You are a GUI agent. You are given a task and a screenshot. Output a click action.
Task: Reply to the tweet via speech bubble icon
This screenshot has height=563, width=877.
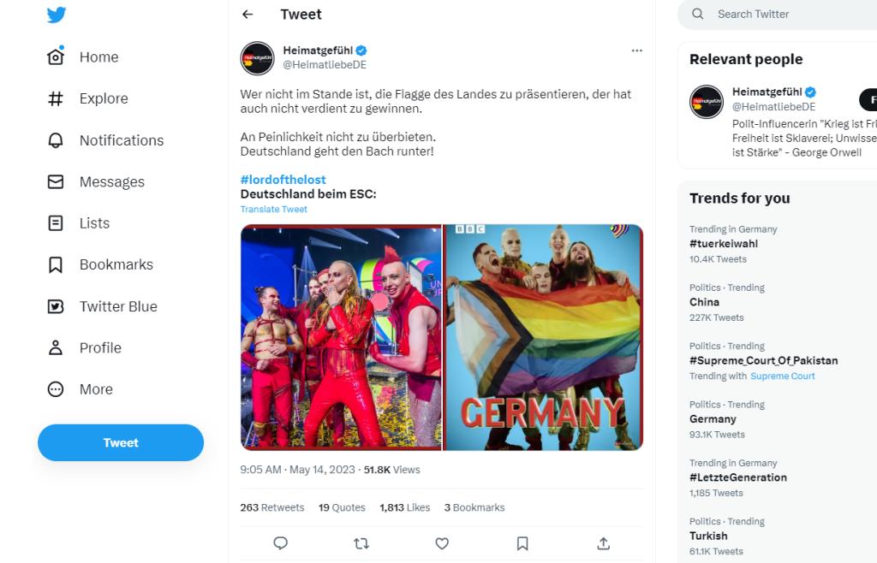click(x=280, y=543)
